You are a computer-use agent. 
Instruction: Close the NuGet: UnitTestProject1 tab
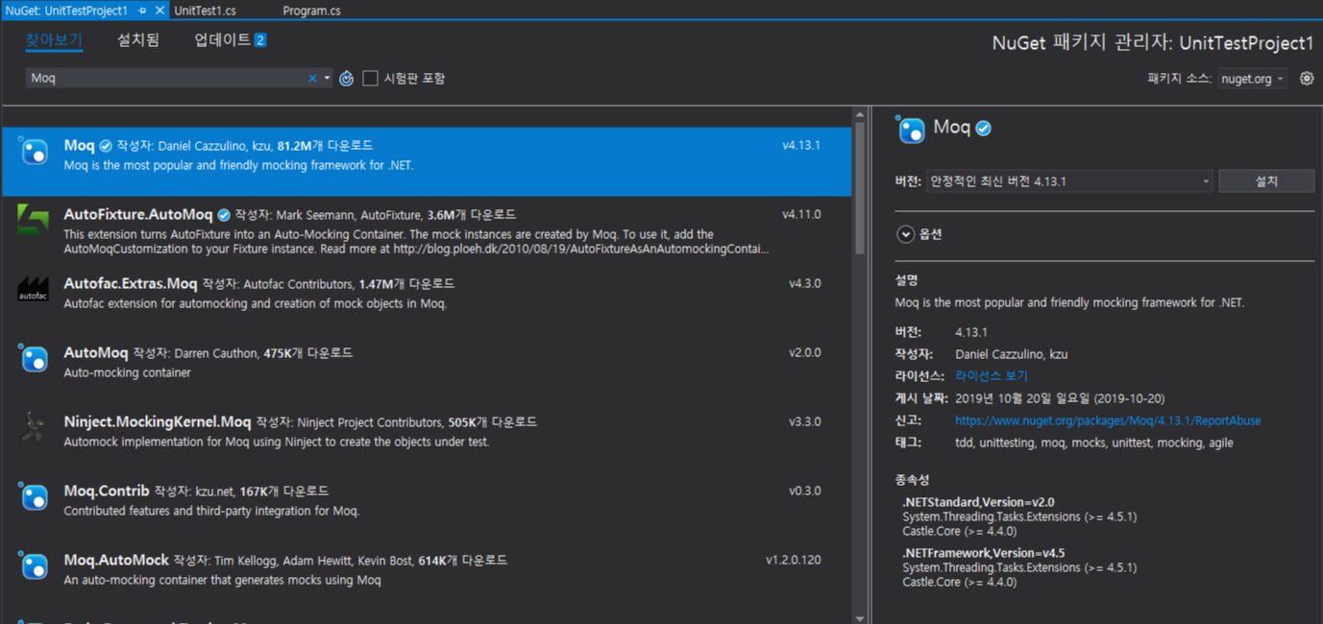tap(159, 11)
